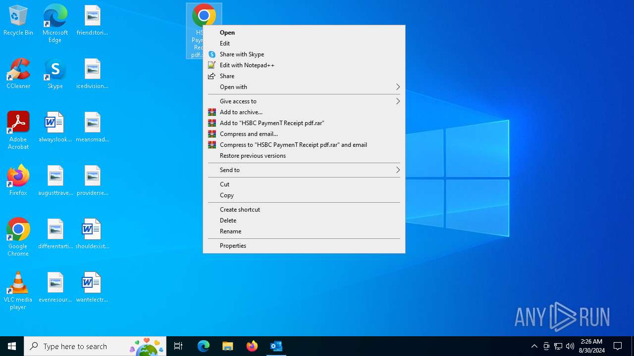Launch Edge from the taskbar
The height and width of the screenshot is (356, 634).
(x=204, y=346)
